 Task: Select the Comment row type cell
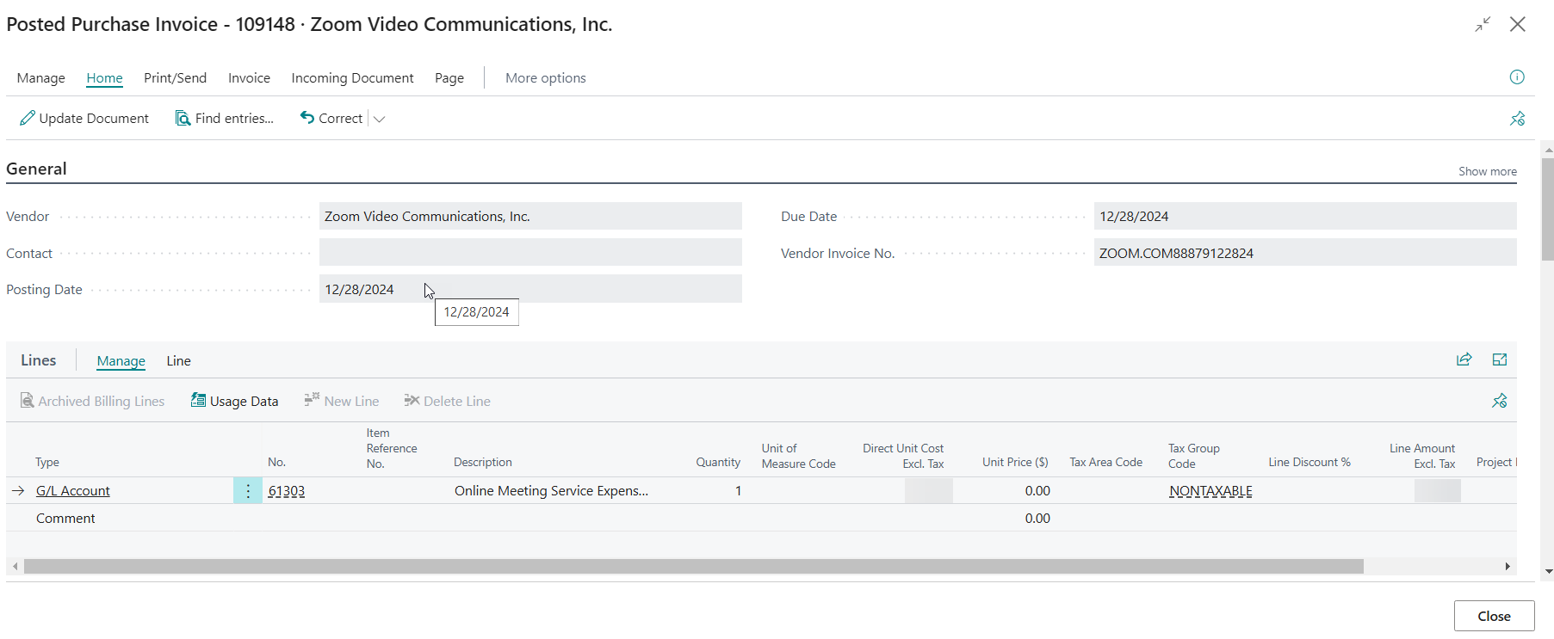(65, 518)
